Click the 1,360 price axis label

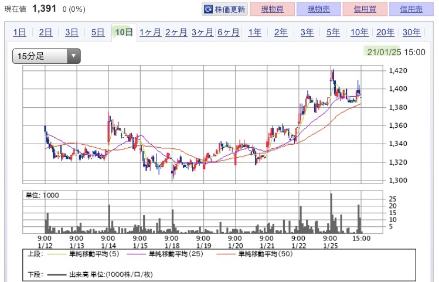(x=398, y=125)
